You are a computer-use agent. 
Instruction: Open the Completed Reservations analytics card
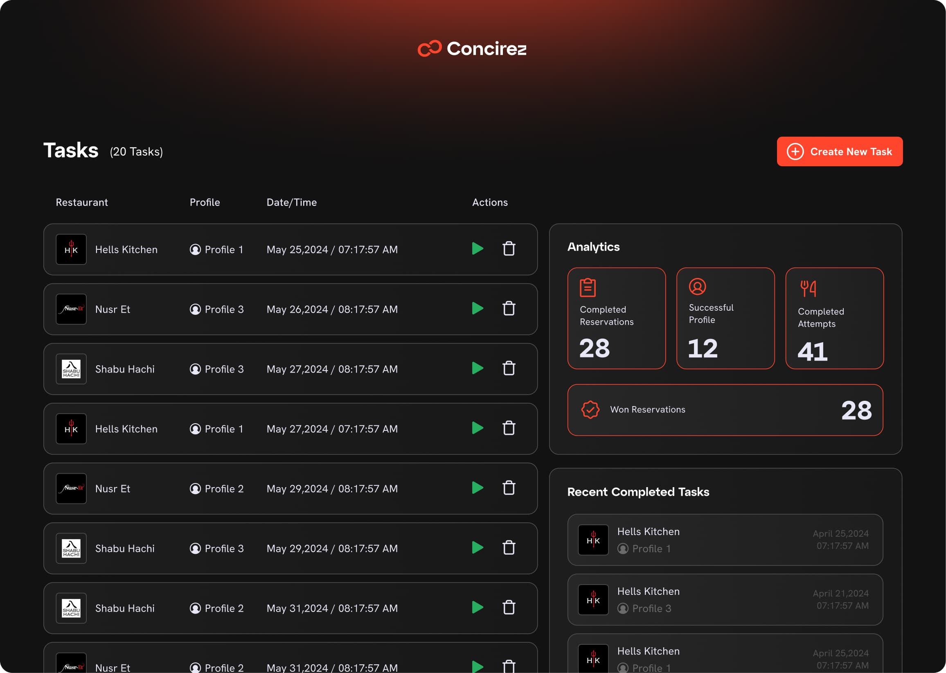(616, 318)
